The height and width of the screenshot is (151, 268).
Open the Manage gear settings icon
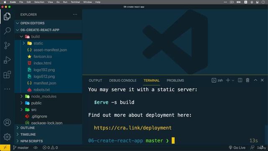pos(7,137)
